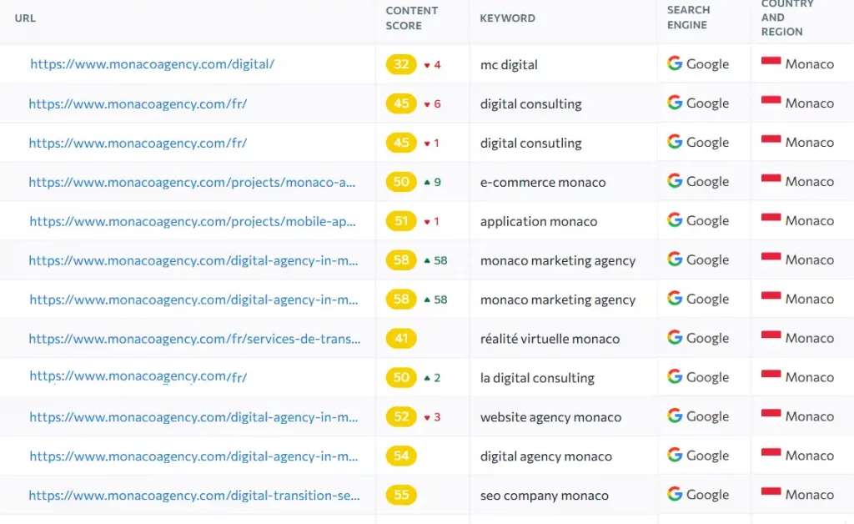
Task: Select the keyword 'la digital consulting'
Action: [x=538, y=378]
